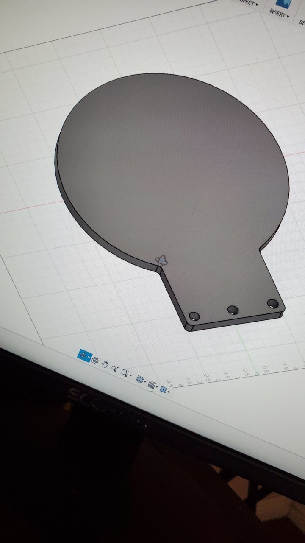Screen dimensions: 305x543
Task: Expand the Viewports dropdown arrow
Action: coord(169,392)
